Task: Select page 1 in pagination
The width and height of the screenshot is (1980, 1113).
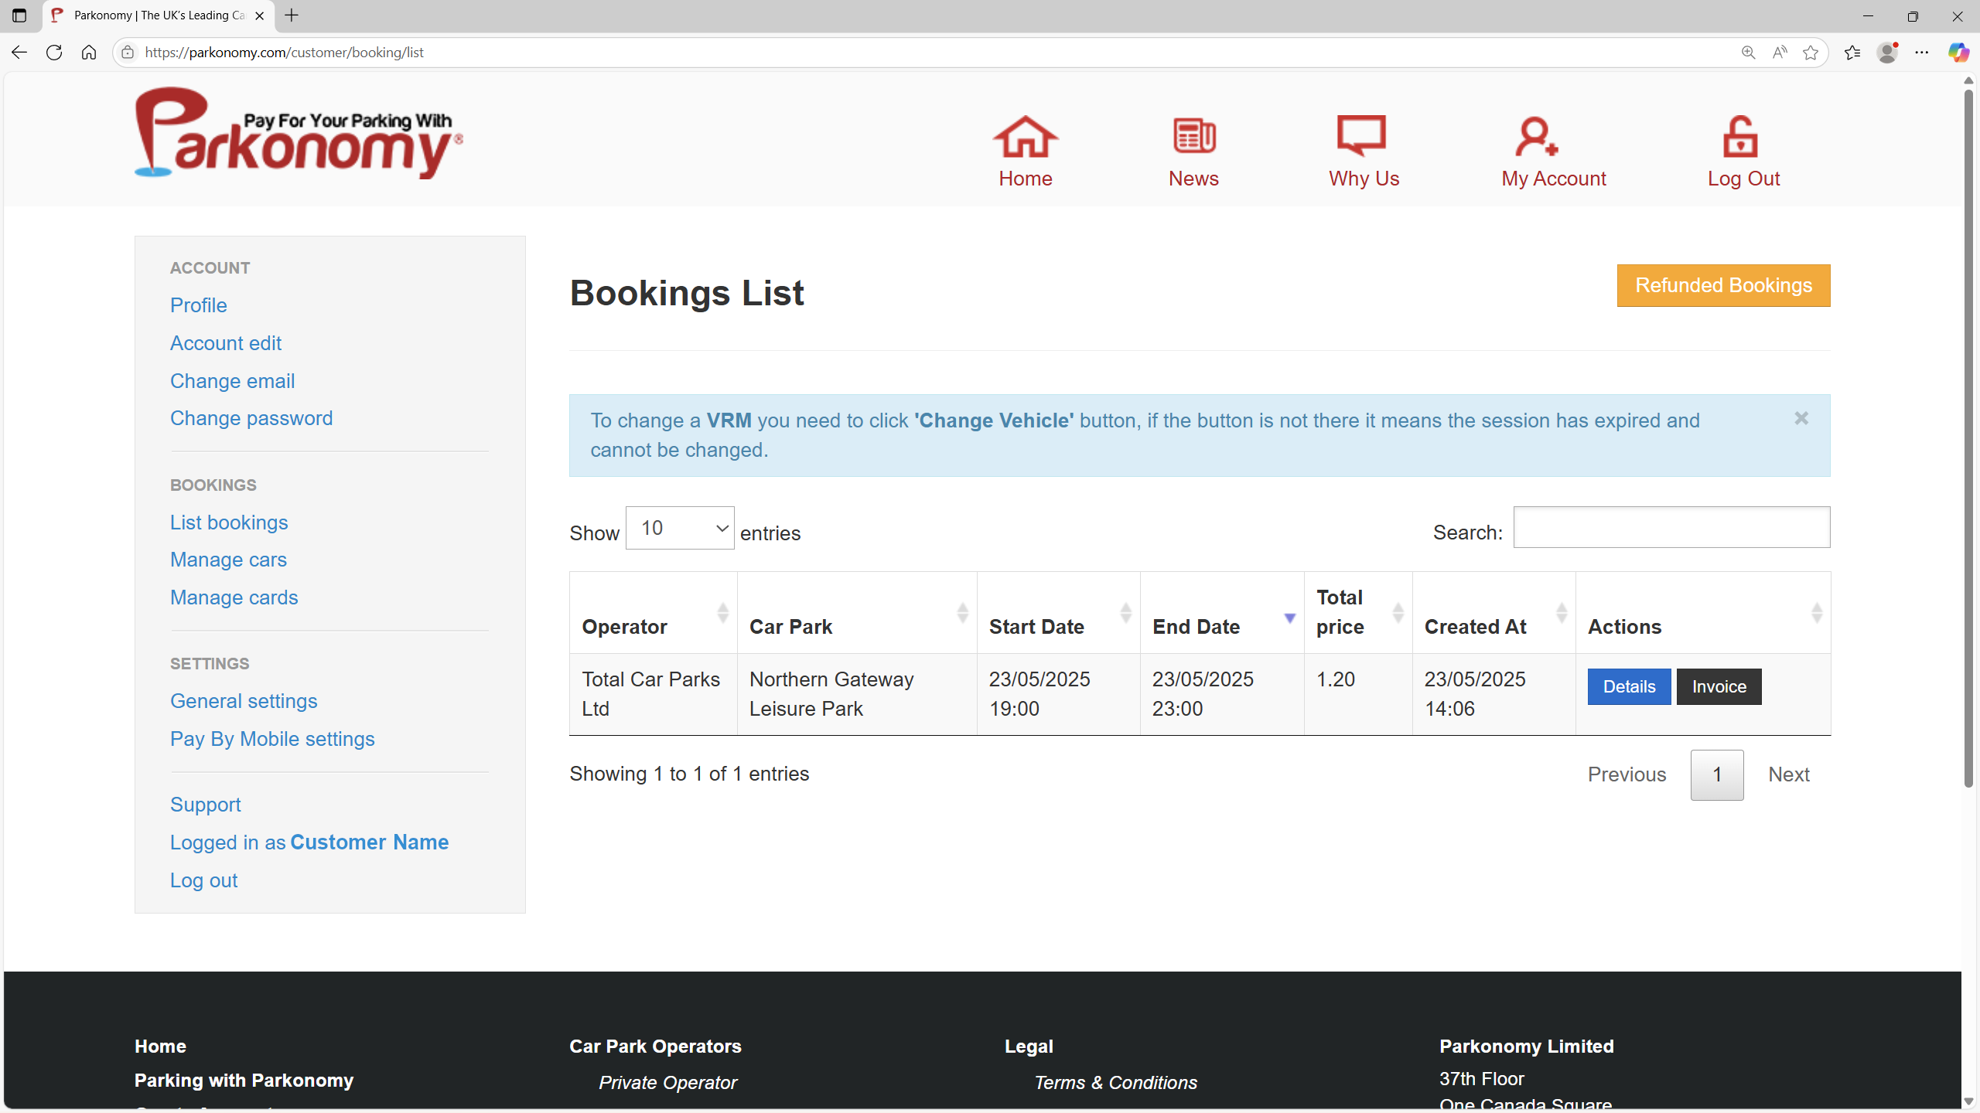Action: 1717,774
